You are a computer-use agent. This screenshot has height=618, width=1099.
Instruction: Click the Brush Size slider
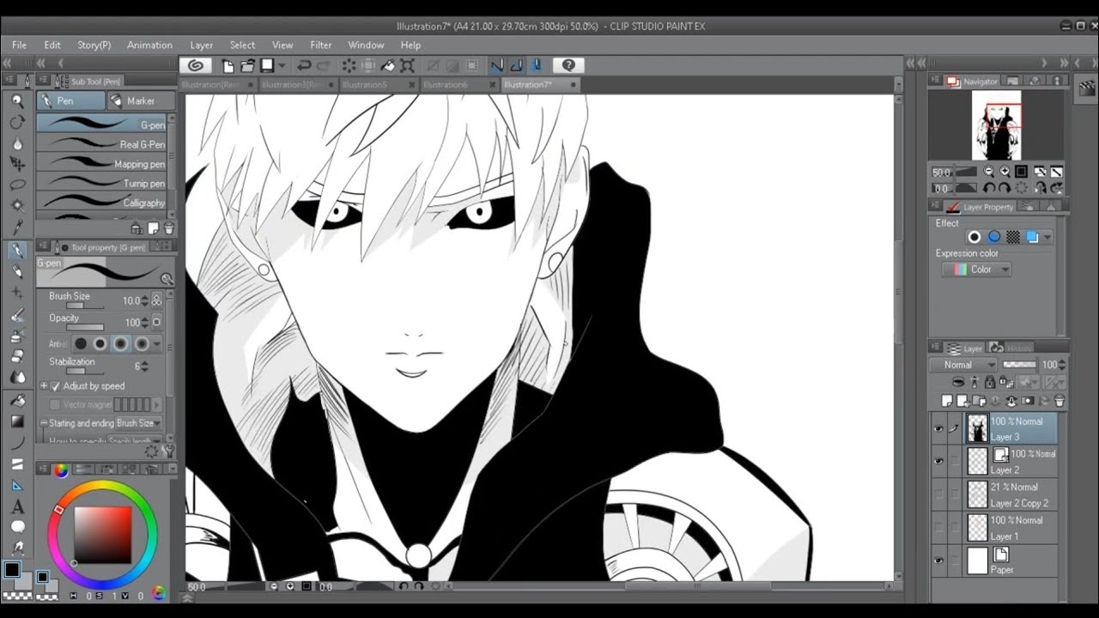click(85, 306)
